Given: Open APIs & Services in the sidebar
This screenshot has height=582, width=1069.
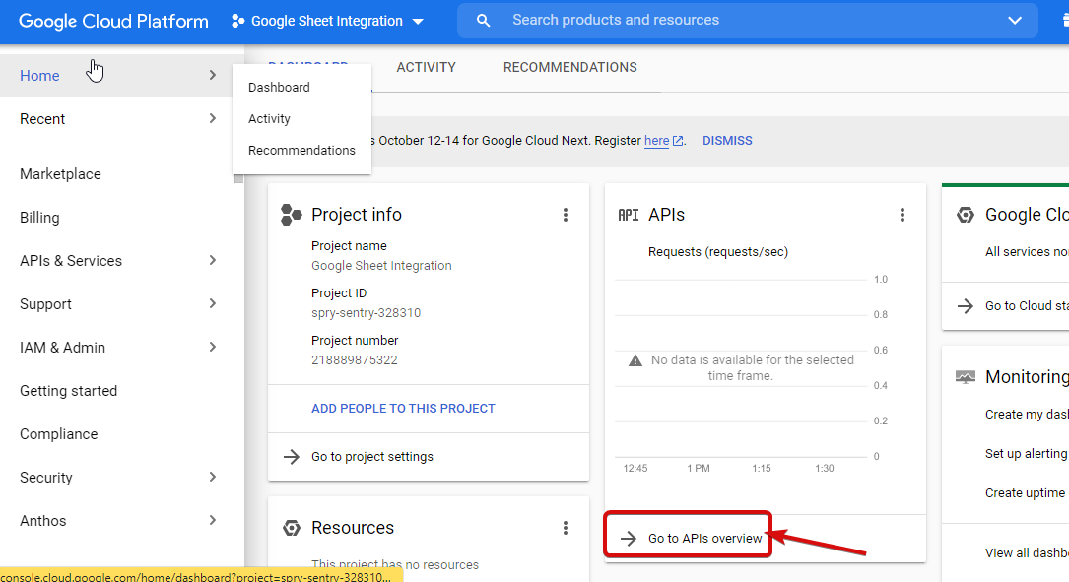Looking at the screenshot, I should pos(71,261).
